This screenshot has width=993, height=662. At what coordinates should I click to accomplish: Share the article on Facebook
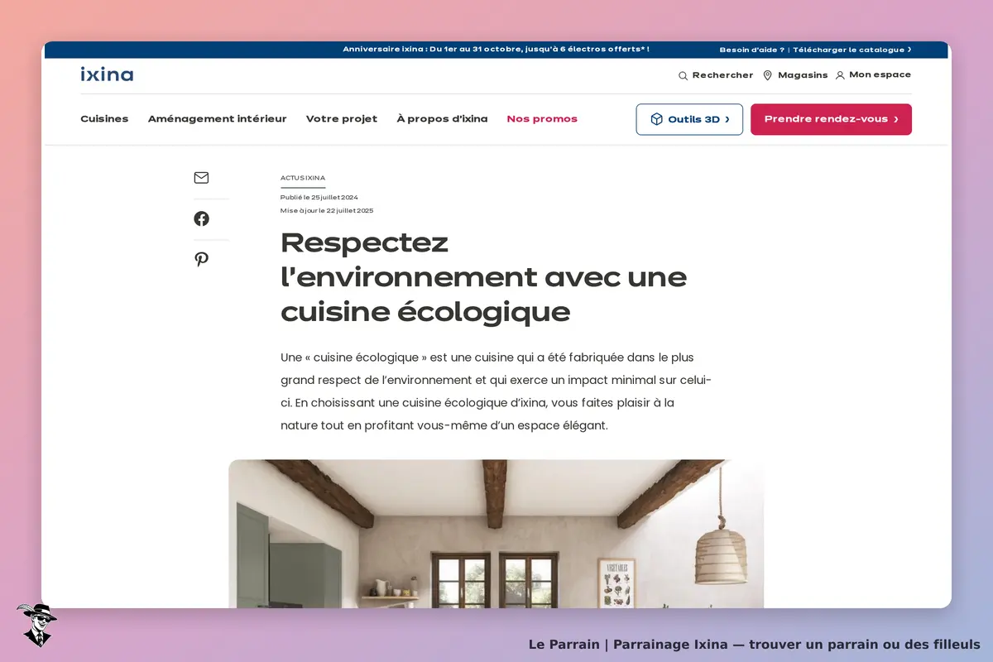[201, 218]
